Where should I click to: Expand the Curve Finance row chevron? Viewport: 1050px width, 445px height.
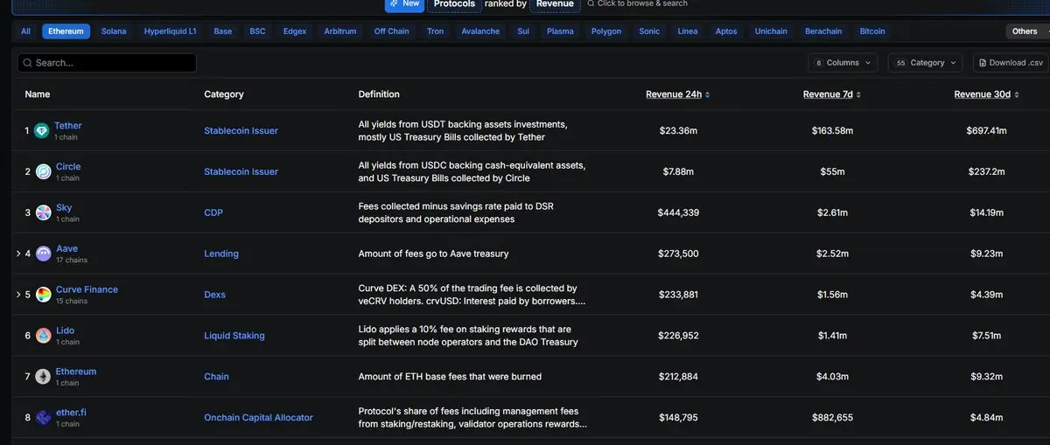18,296
